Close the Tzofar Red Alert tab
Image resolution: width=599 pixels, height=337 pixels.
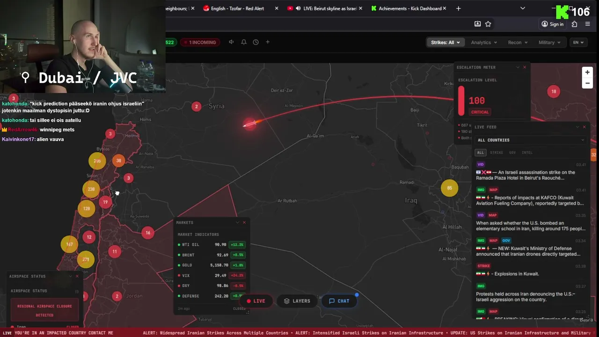point(277,8)
